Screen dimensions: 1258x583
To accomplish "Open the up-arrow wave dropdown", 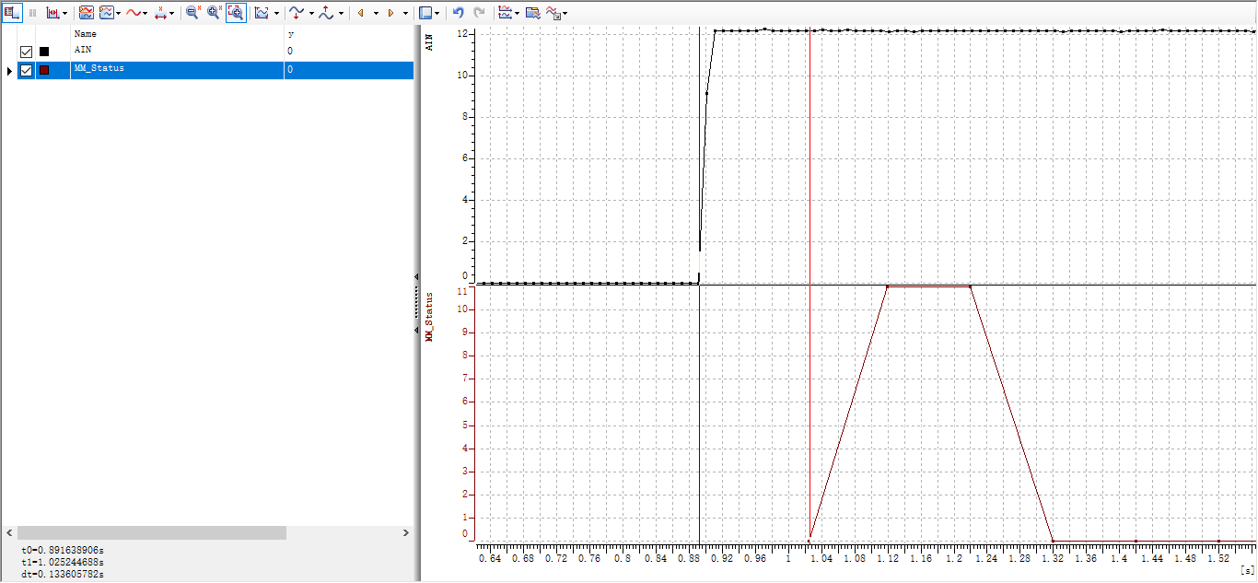I will (x=341, y=14).
